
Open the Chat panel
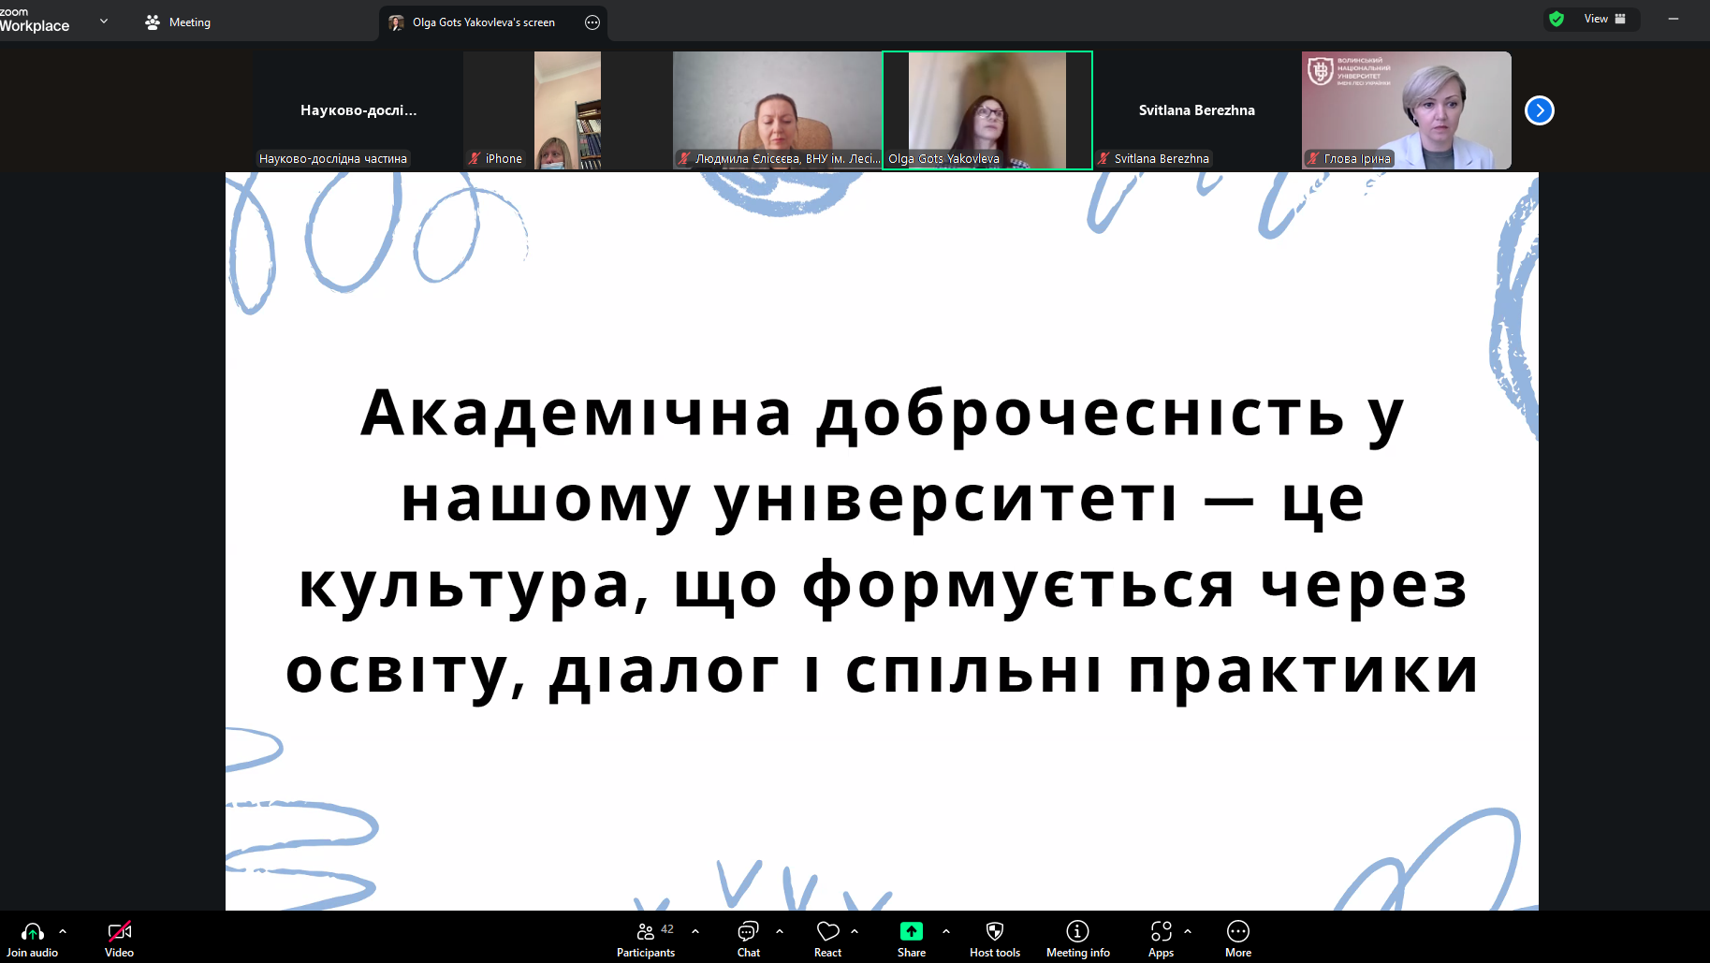click(x=748, y=939)
